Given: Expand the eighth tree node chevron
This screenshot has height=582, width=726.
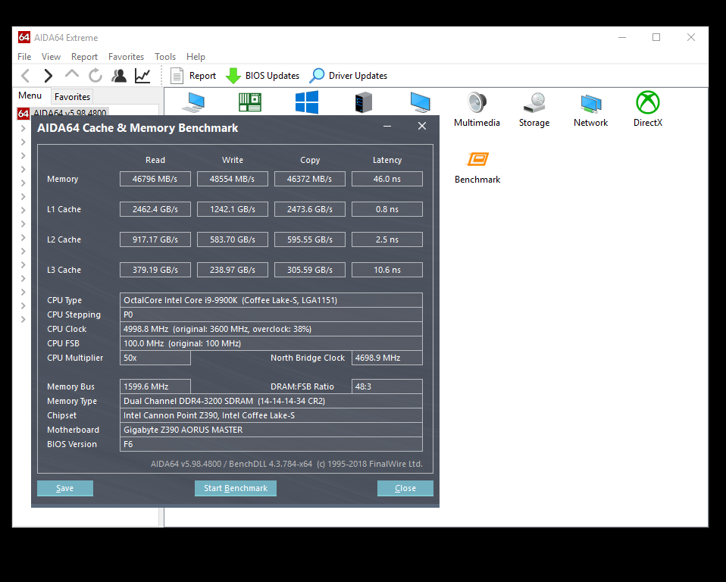Looking at the screenshot, I should click(23, 224).
